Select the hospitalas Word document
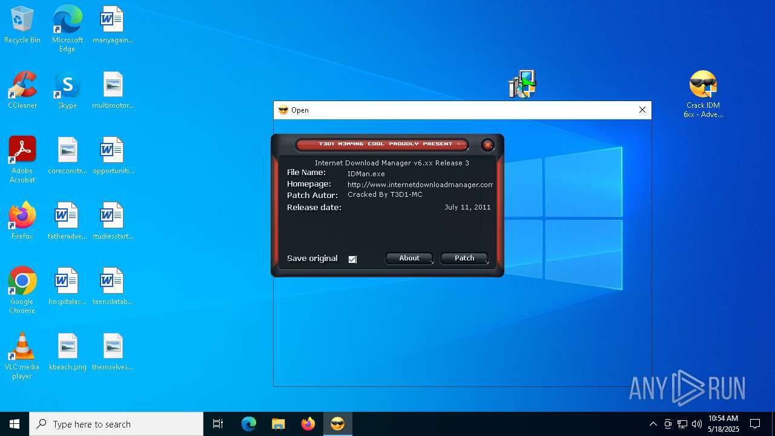775x436 pixels. 67,287
